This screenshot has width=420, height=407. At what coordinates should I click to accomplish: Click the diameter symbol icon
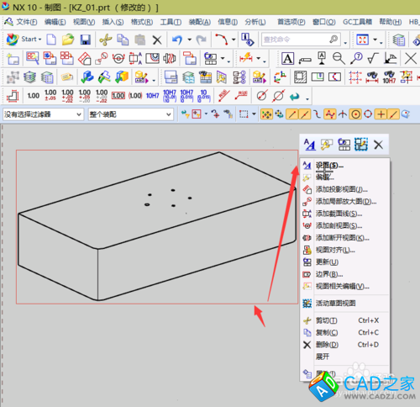261,96
